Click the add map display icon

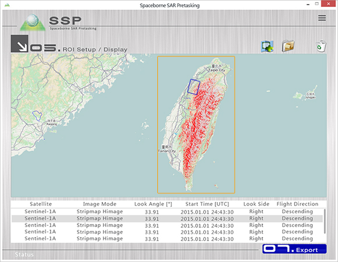point(267,46)
